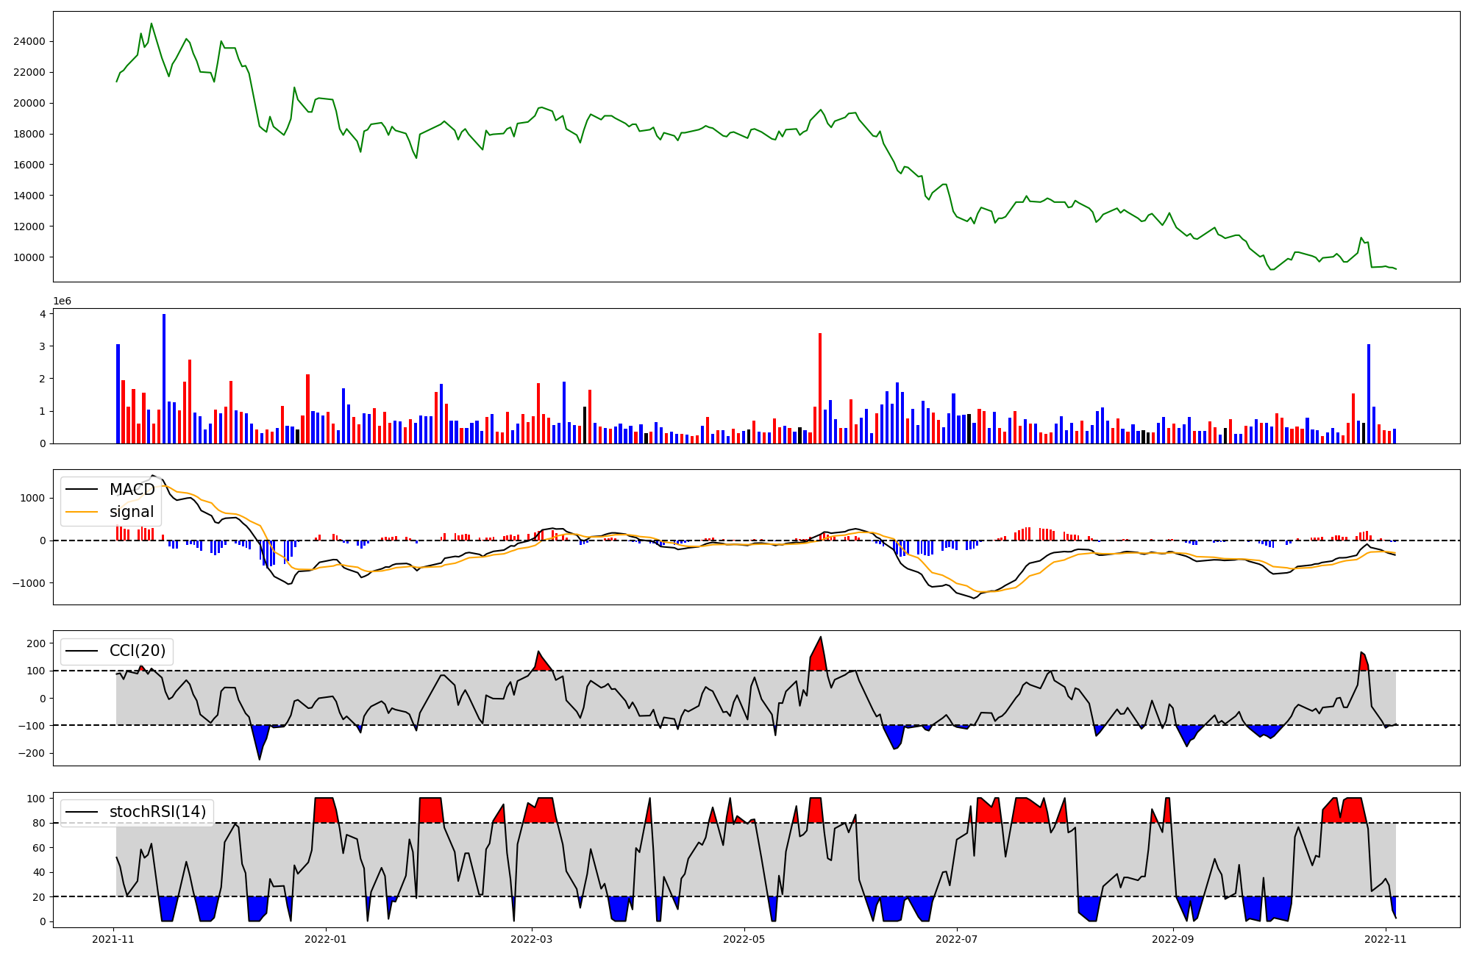This screenshot has width=1471, height=956.
Task: Select the 2022-03 date tick label
Action: [531, 939]
